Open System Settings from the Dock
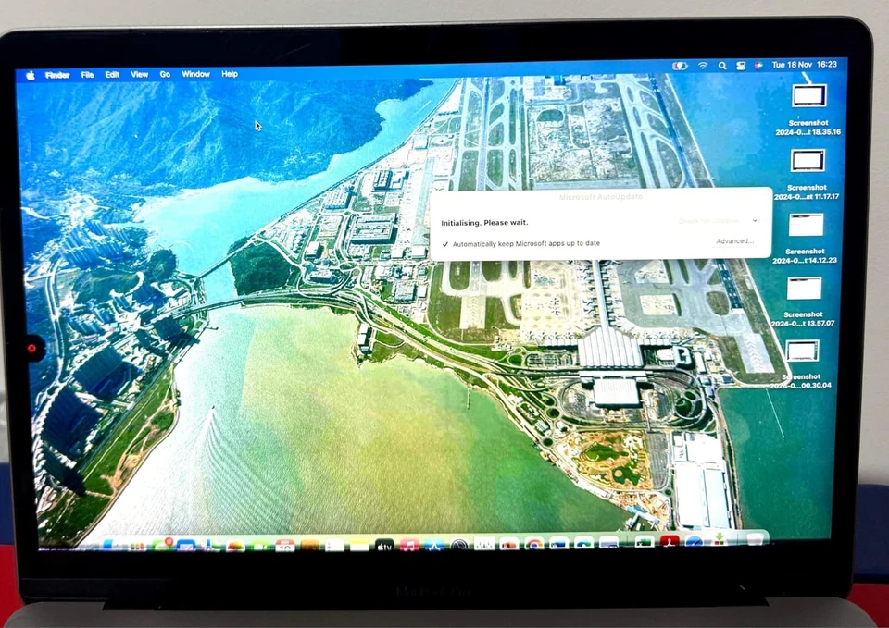 point(459,546)
